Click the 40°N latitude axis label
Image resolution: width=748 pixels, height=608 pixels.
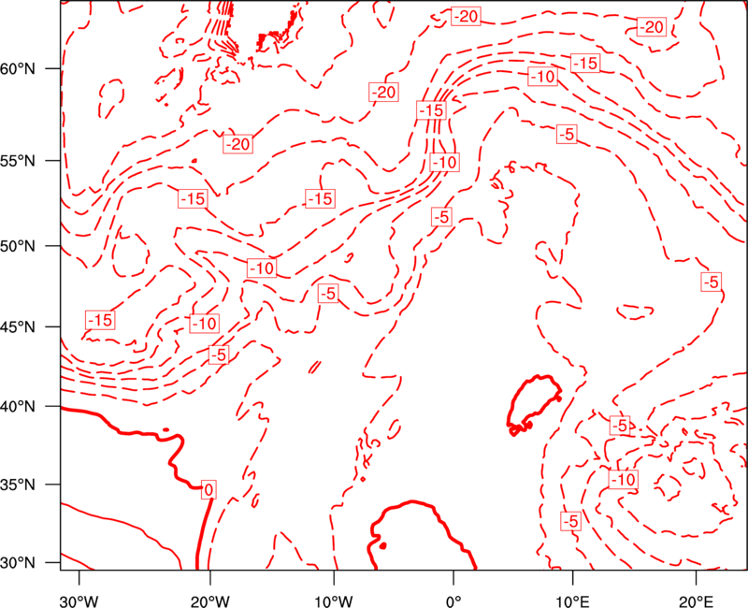[x=18, y=407]
